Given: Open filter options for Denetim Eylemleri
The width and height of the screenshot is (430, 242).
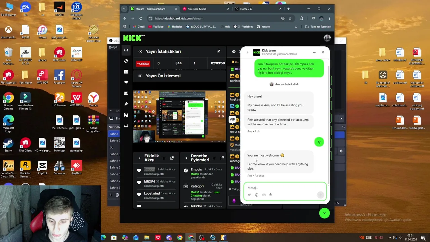Looking at the screenshot, I should 214,158.
